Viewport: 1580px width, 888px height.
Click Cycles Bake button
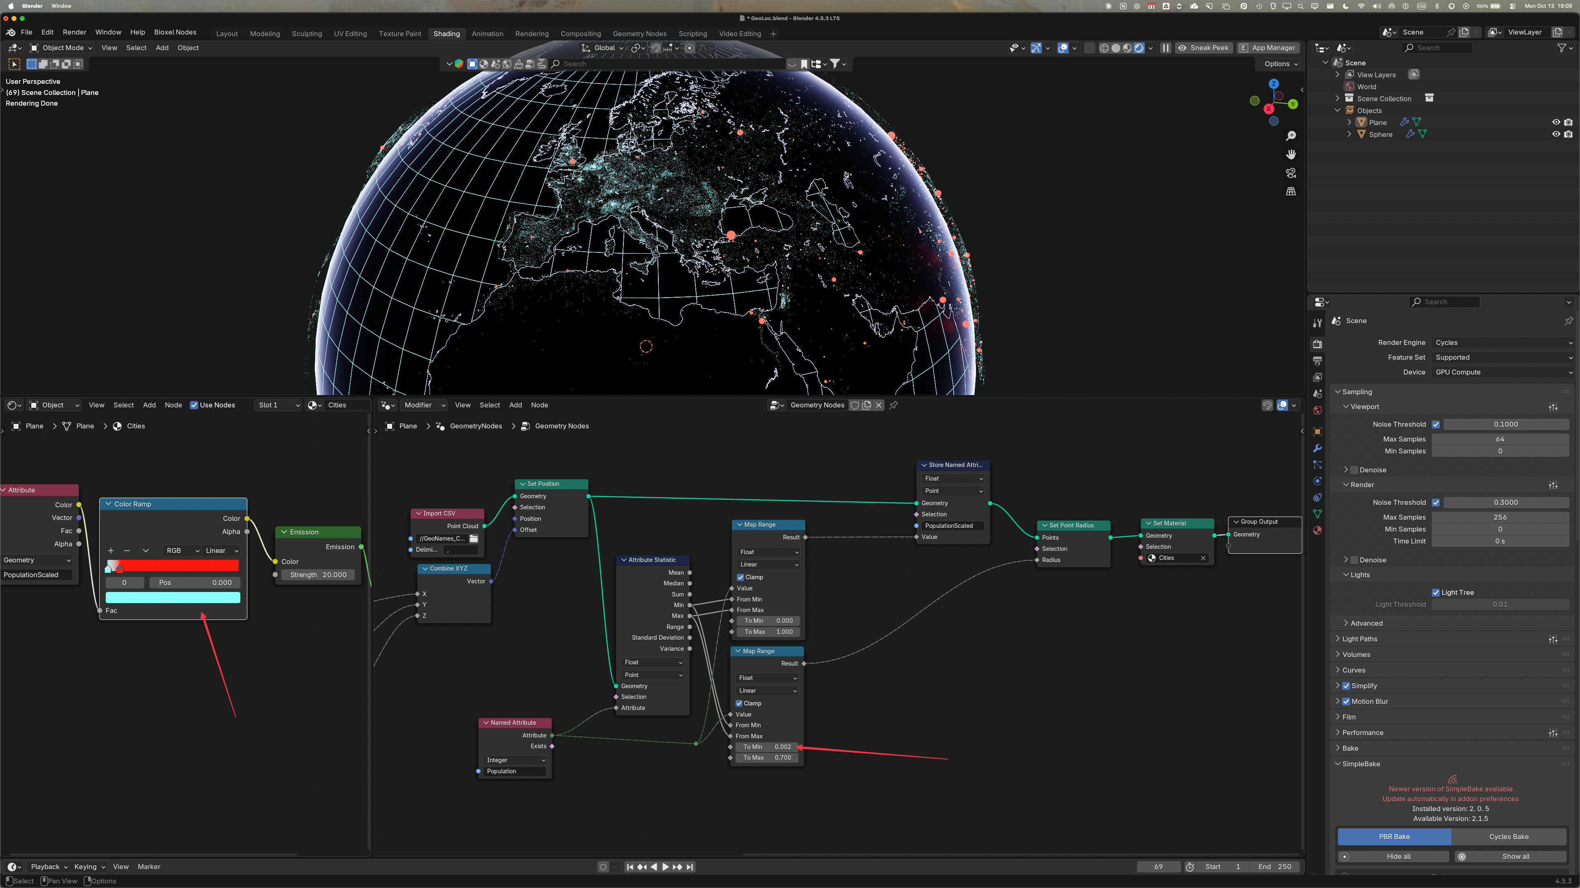click(x=1508, y=837)
